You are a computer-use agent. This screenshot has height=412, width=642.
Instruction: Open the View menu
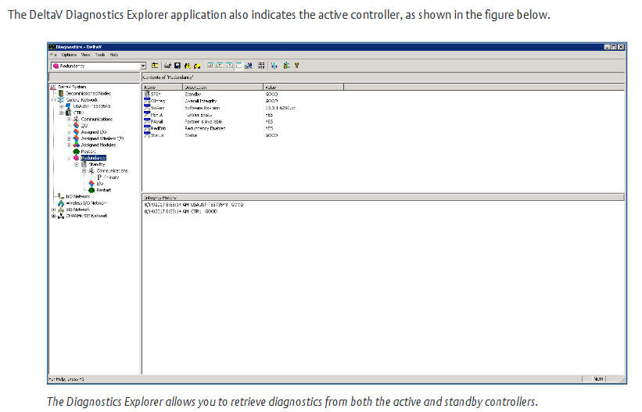[85, 55]
